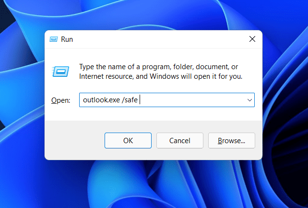Image resolution: width=308 pixels, height=208 pixels.
Task: Click the "Run" title text
Action: coord(67,39)
